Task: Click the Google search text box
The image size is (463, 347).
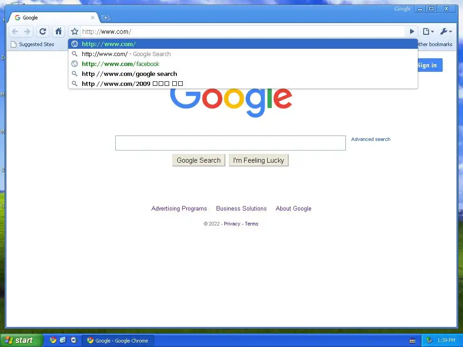Action: tap(230, 143)
